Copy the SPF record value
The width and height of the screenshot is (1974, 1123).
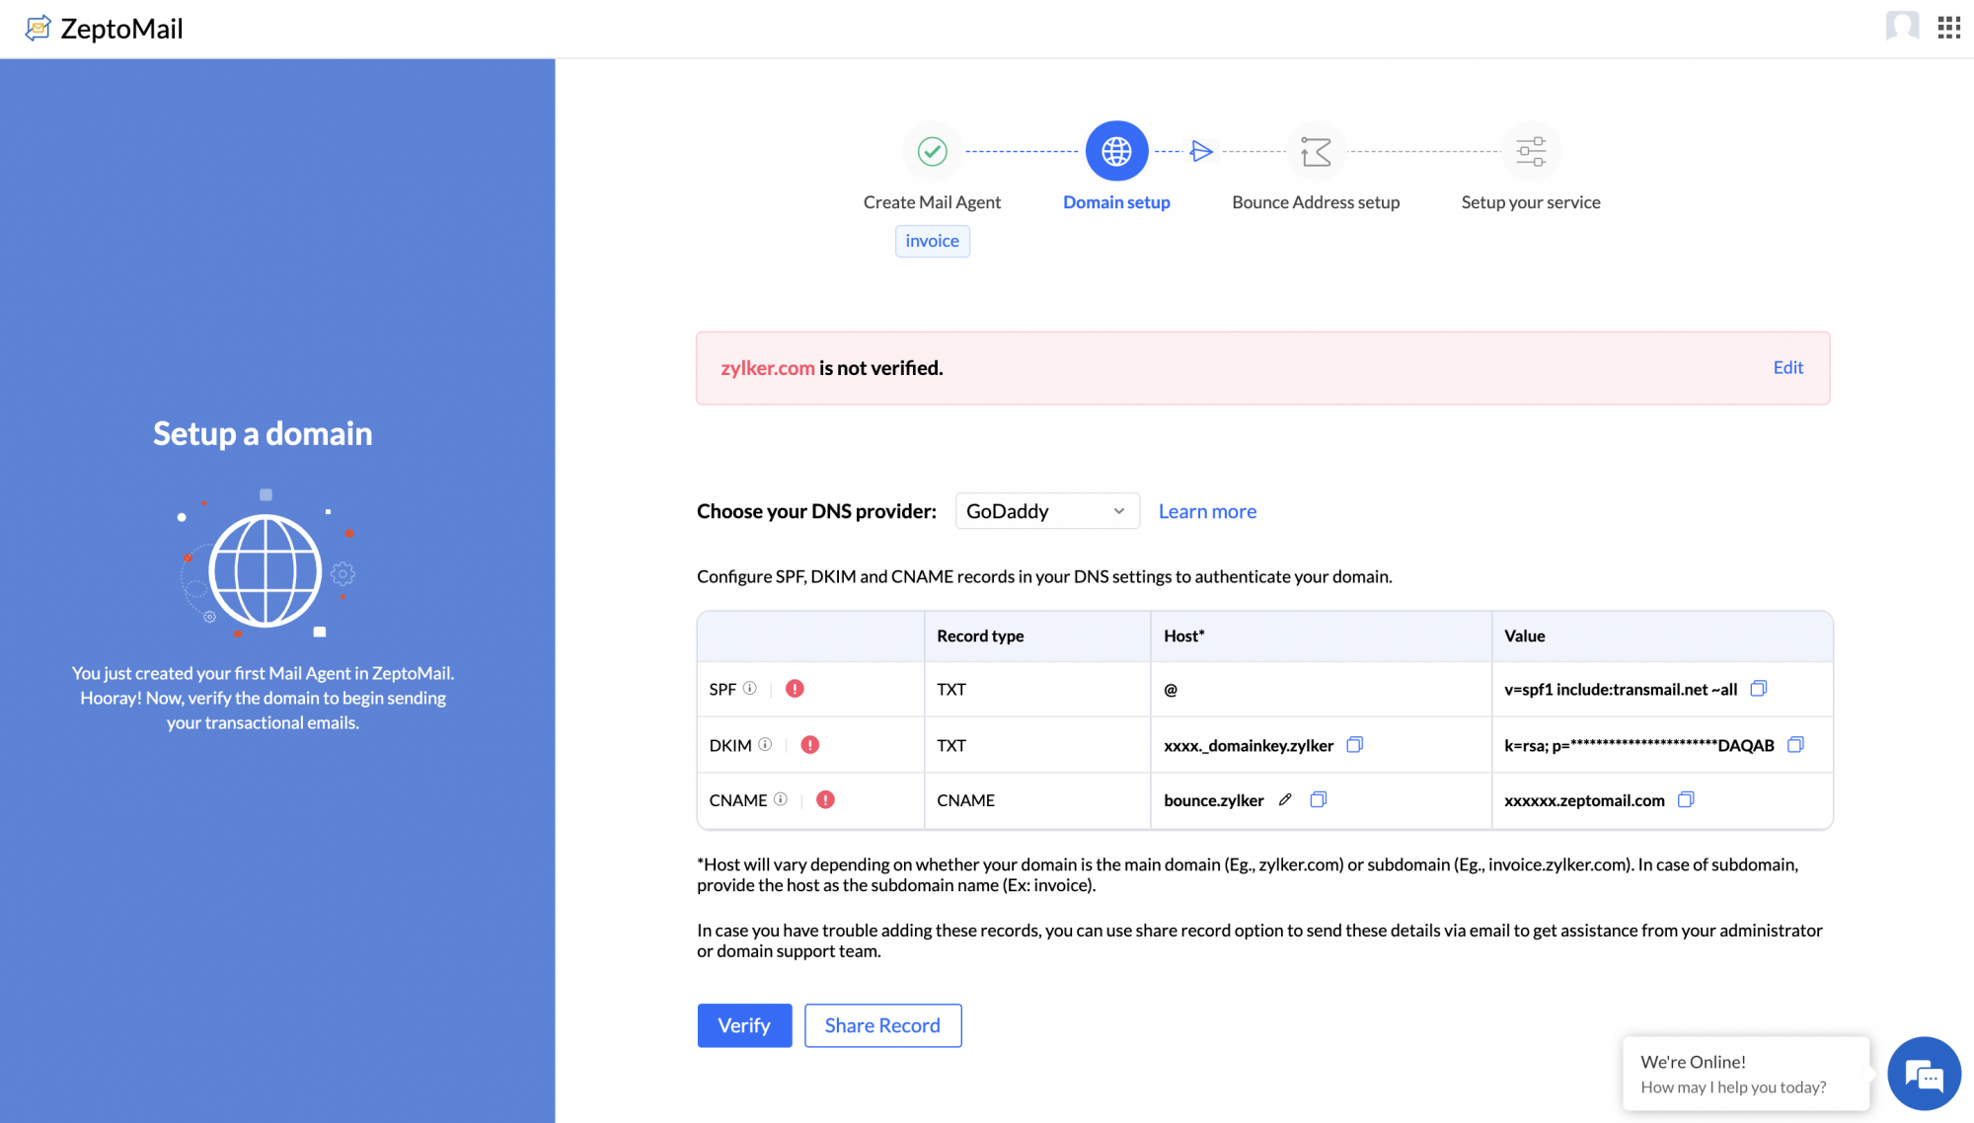pyautogui.click(x=1758, y=689)
